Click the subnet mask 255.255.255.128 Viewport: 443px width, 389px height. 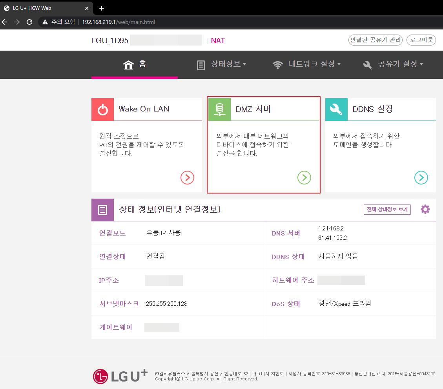[x=167, y=304]
